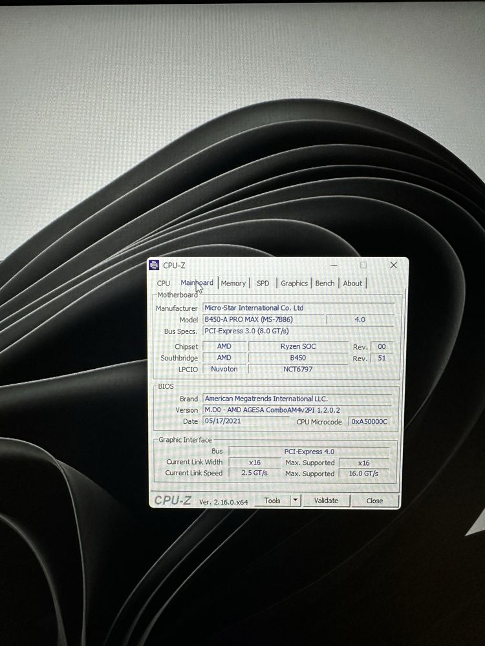Minimize the CPU-Z window

(x=334, y=265)
